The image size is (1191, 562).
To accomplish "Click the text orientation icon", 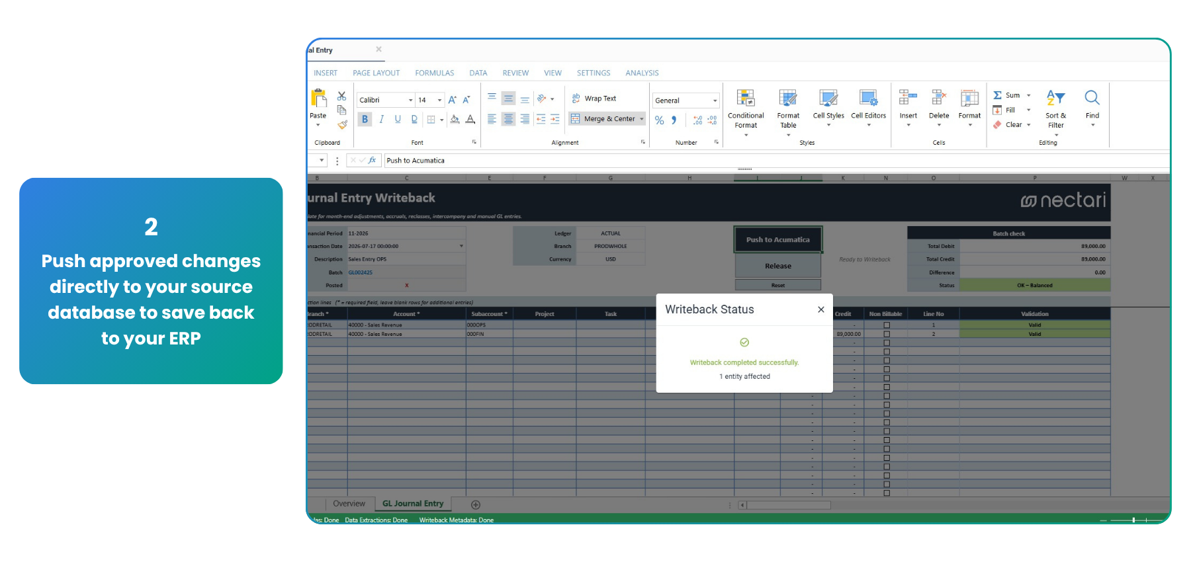I will [542, 99].
